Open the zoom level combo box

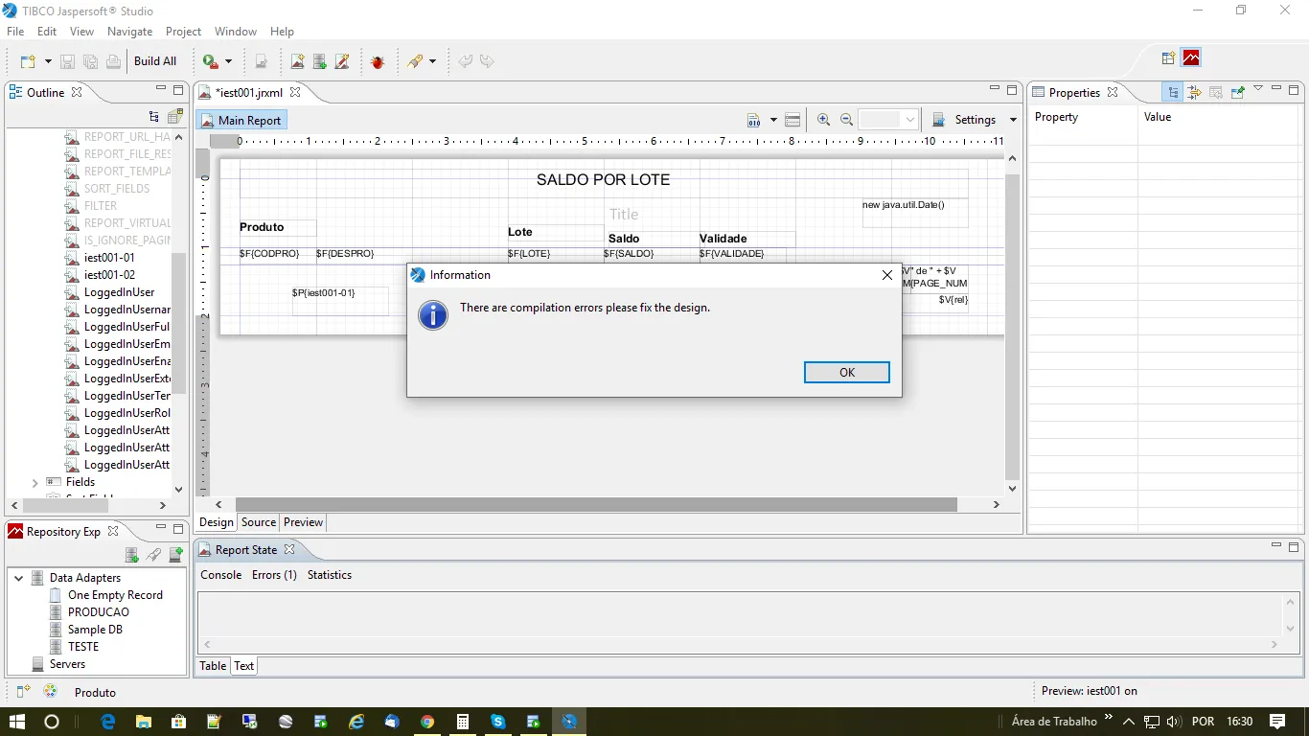click(910, 120)
